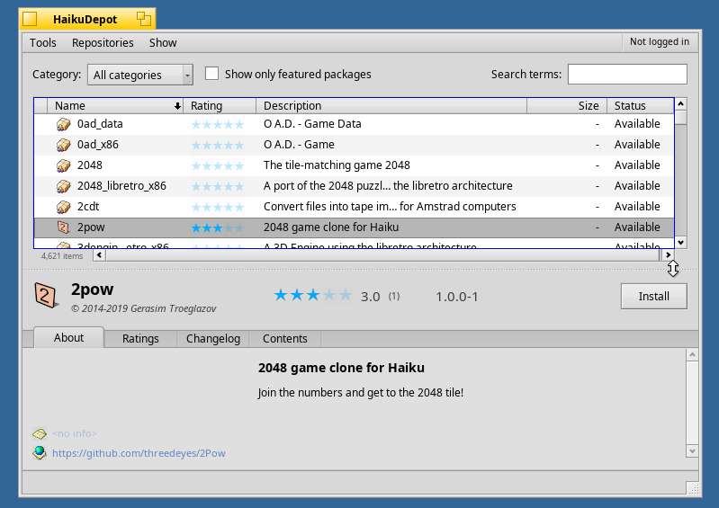This screenshot has height=508, width=719.
Task: Select the 2048_libretro_x86 row name
Action: (121, 186)
